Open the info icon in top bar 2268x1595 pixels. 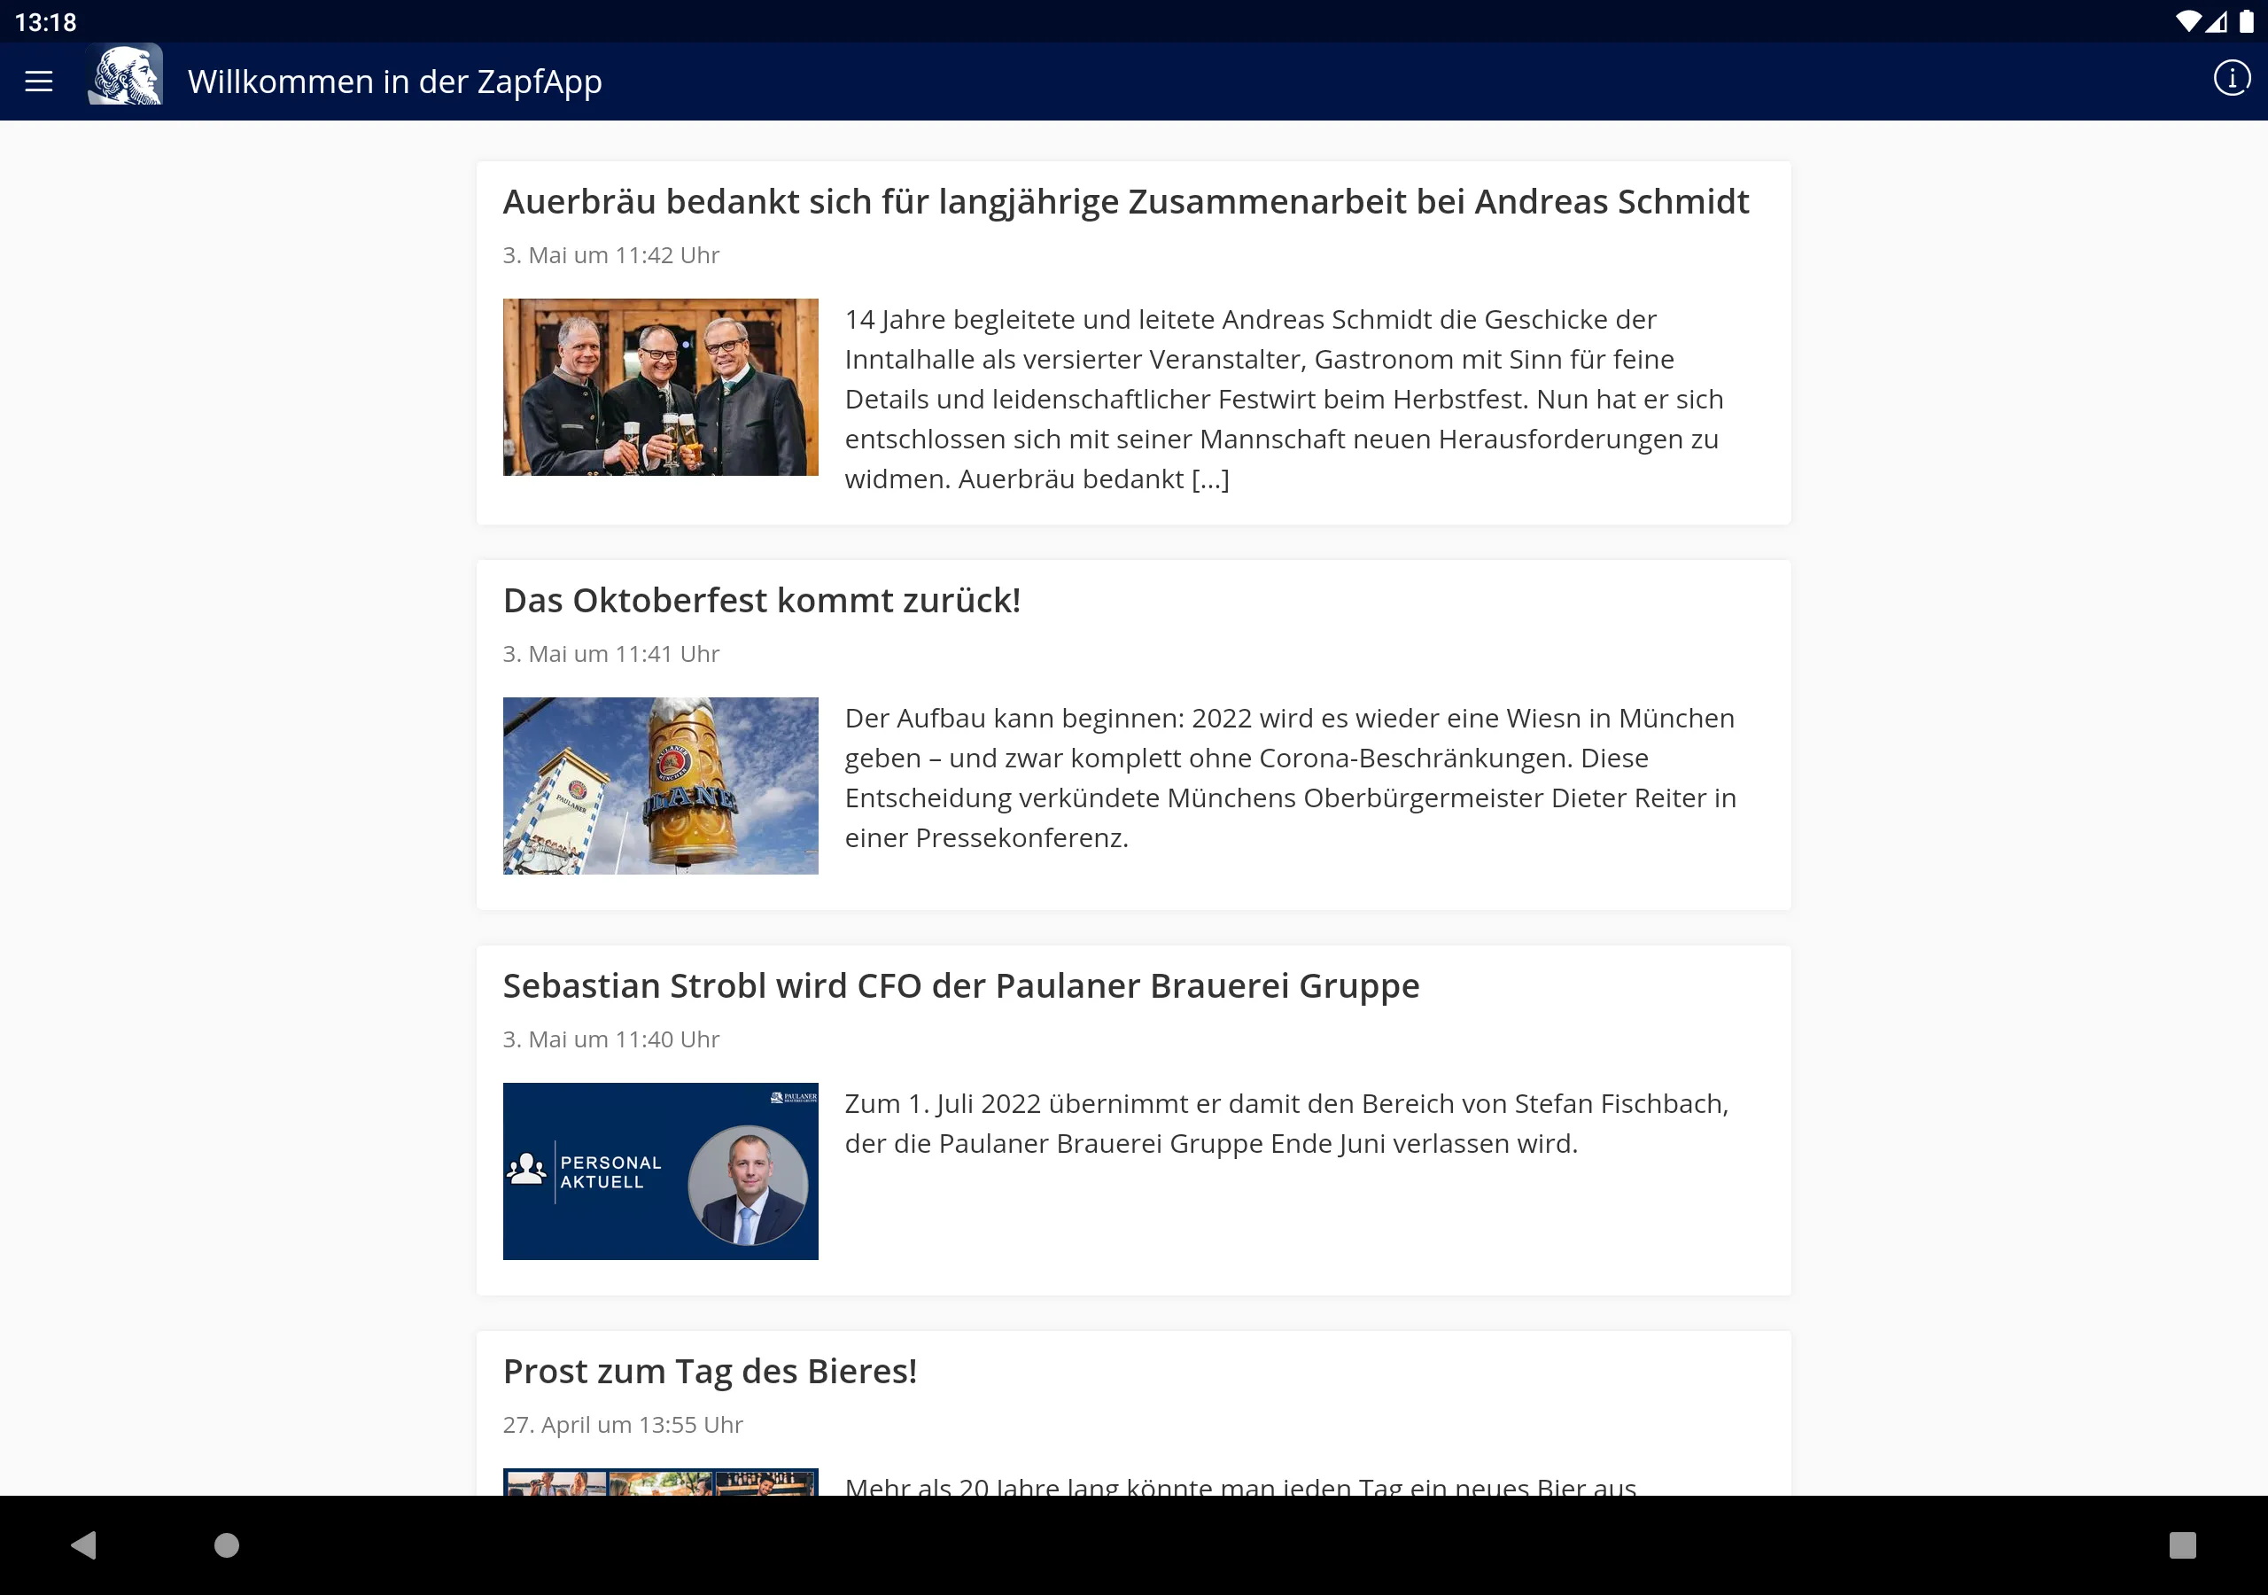click(2232, 78)
